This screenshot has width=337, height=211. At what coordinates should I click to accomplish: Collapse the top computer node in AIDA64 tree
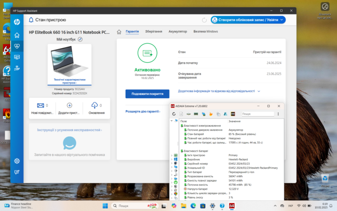click(171, 120)
